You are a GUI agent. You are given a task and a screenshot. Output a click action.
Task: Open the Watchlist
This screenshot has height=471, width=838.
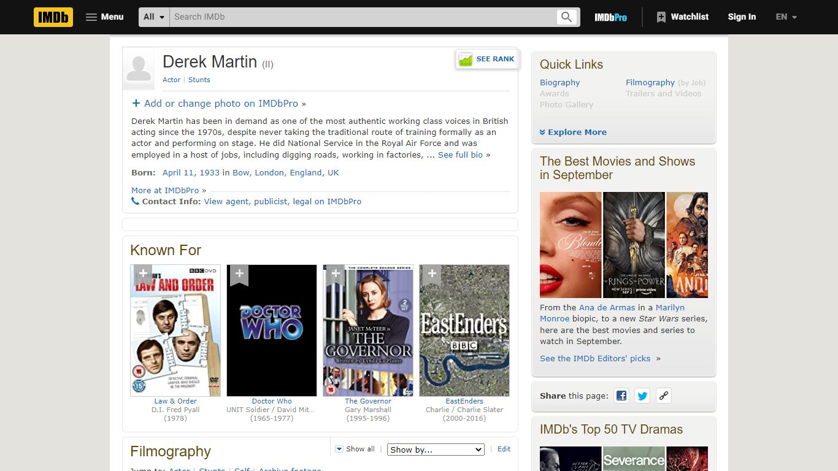coord(682,17)
